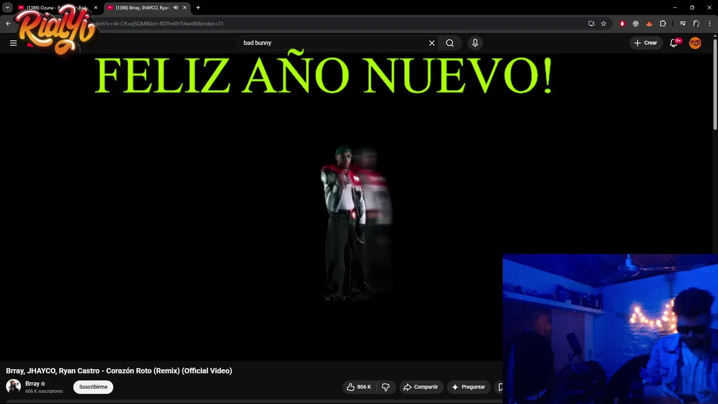Install the app via address bar icon

coord(591,24)
